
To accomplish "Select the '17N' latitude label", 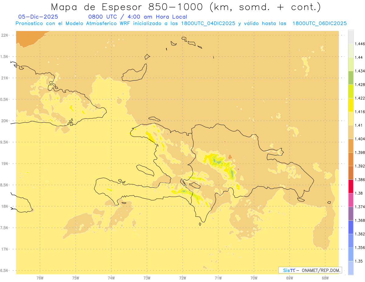I will click(x=5, y=249).
